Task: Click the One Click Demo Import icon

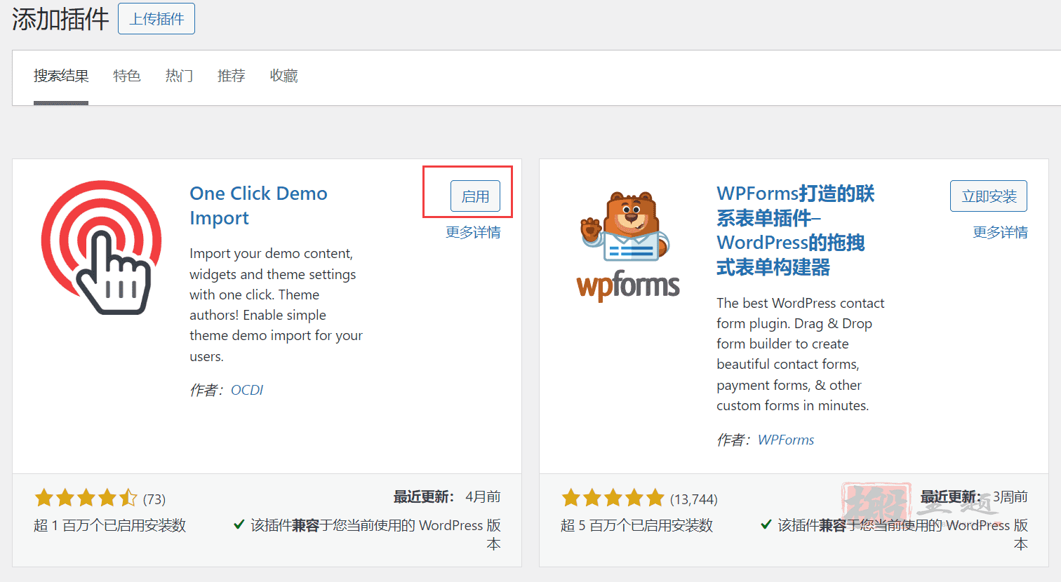Action: [101, 248]
